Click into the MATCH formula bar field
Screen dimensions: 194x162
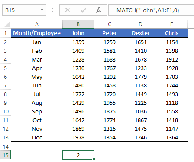point(151,10)
